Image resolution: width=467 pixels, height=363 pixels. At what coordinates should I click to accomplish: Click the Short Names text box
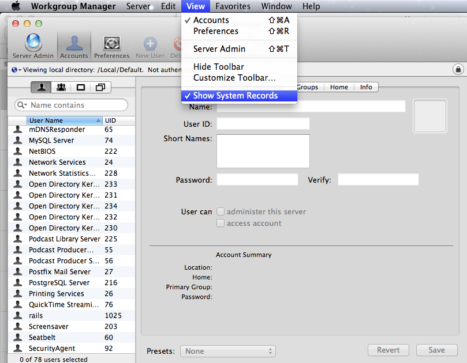point(263,151)
